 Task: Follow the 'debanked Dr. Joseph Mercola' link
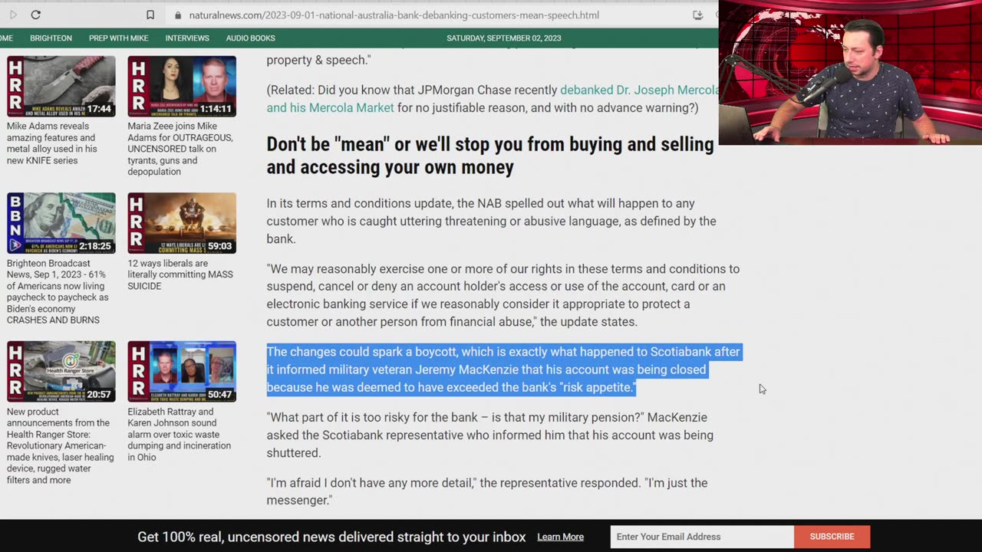639,90
